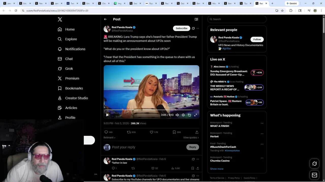Screen dimensions: 325x182
Task: Bookmark this page with star icon
Action: pyautogui.click(x=282, y=11)
